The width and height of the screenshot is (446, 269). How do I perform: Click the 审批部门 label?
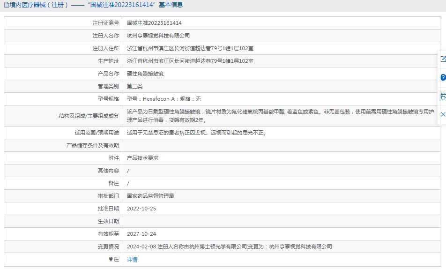click(108, 196)
